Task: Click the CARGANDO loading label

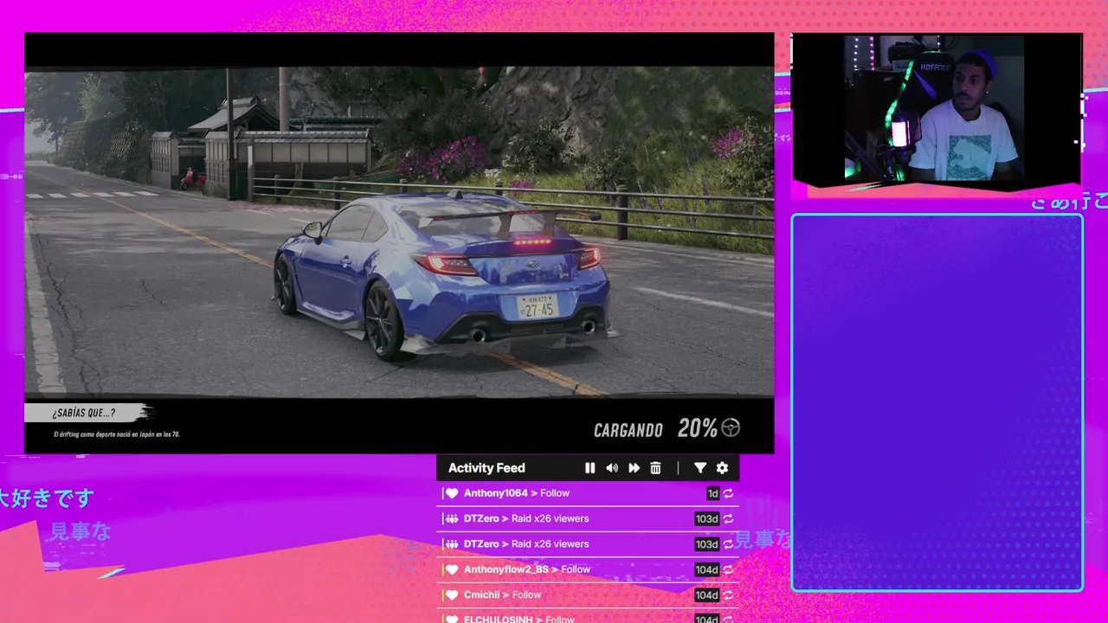Action: click(628, 430)
